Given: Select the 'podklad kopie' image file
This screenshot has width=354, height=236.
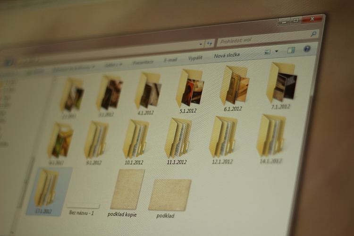Looking at the screenshot, I should click(x=125, y=194).
